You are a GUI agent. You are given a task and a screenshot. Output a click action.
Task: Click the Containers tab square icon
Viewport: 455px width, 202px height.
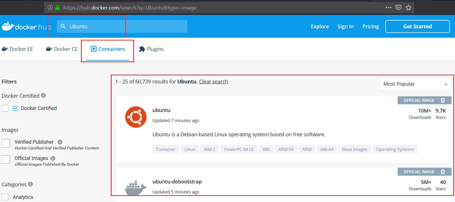click(94, 49)
